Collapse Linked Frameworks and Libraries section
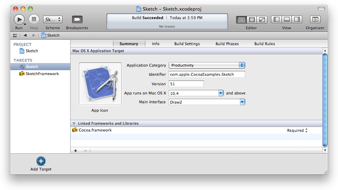 [74, 123]
